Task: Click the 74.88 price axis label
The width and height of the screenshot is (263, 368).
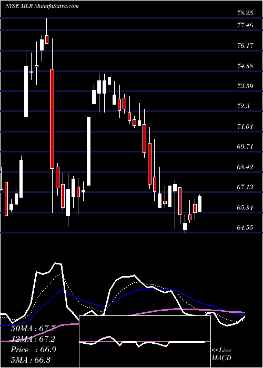Action: pos(245,66)
